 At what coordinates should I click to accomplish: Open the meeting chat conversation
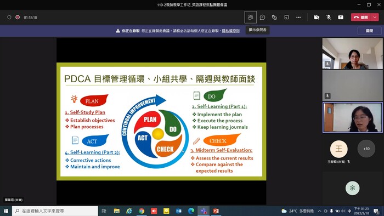click(263, 18)
